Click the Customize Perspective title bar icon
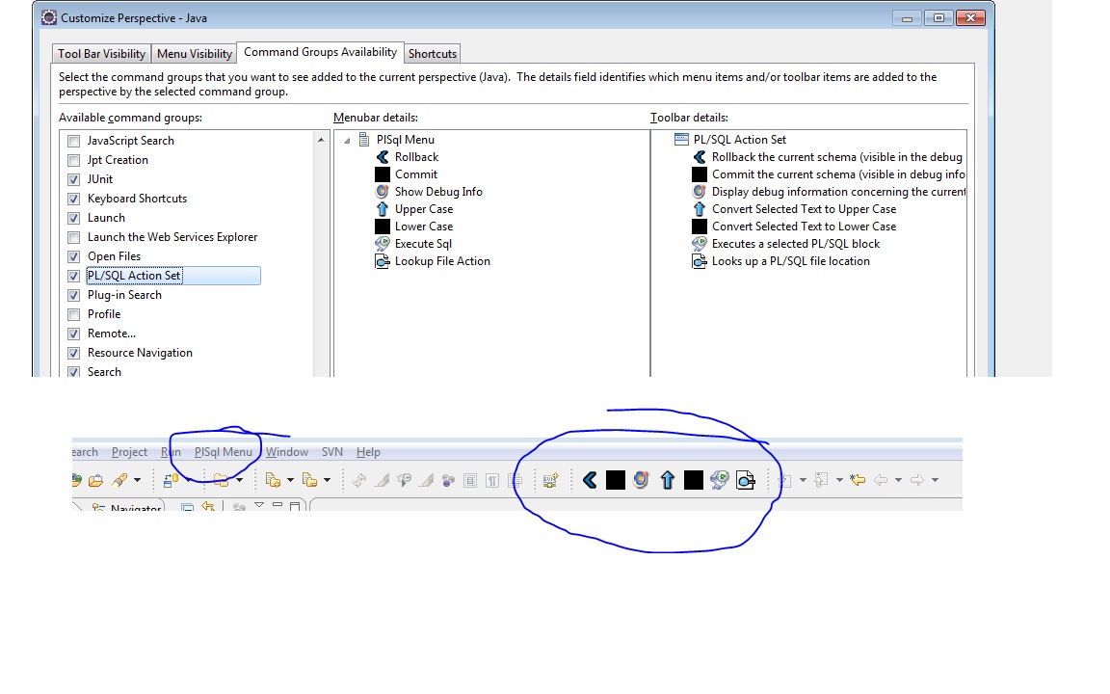The height and width of the screenshot is (694, 1110). pos(49,17)
